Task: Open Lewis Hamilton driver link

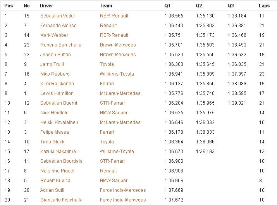Action: tap(57, 93)
